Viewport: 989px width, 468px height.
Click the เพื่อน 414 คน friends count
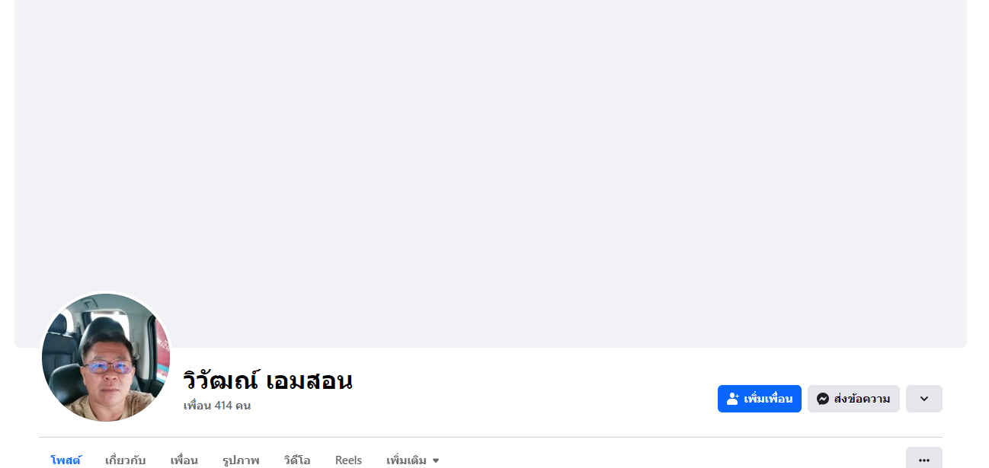(x=217, y=406)
